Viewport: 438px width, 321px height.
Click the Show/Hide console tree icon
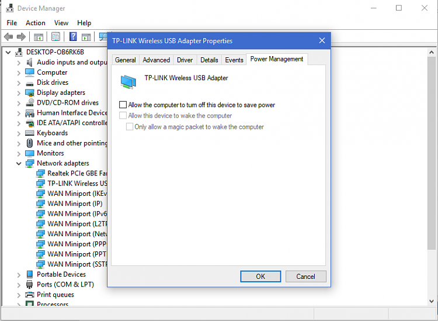click(x=39, y=37)
